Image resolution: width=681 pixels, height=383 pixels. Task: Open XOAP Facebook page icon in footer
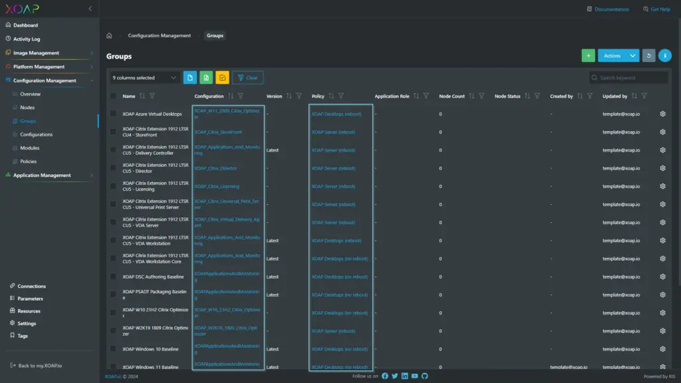(x=385, y=376)
